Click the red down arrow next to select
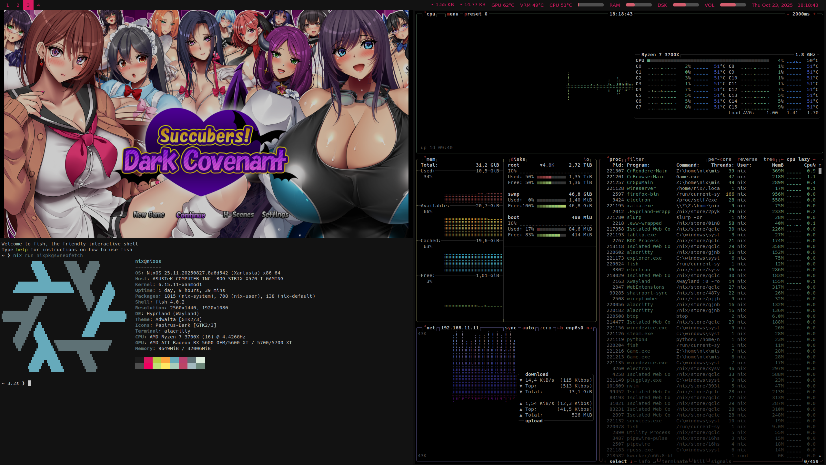Image resolution: width=826 pixels, height=465 pixels. point(631,461)
